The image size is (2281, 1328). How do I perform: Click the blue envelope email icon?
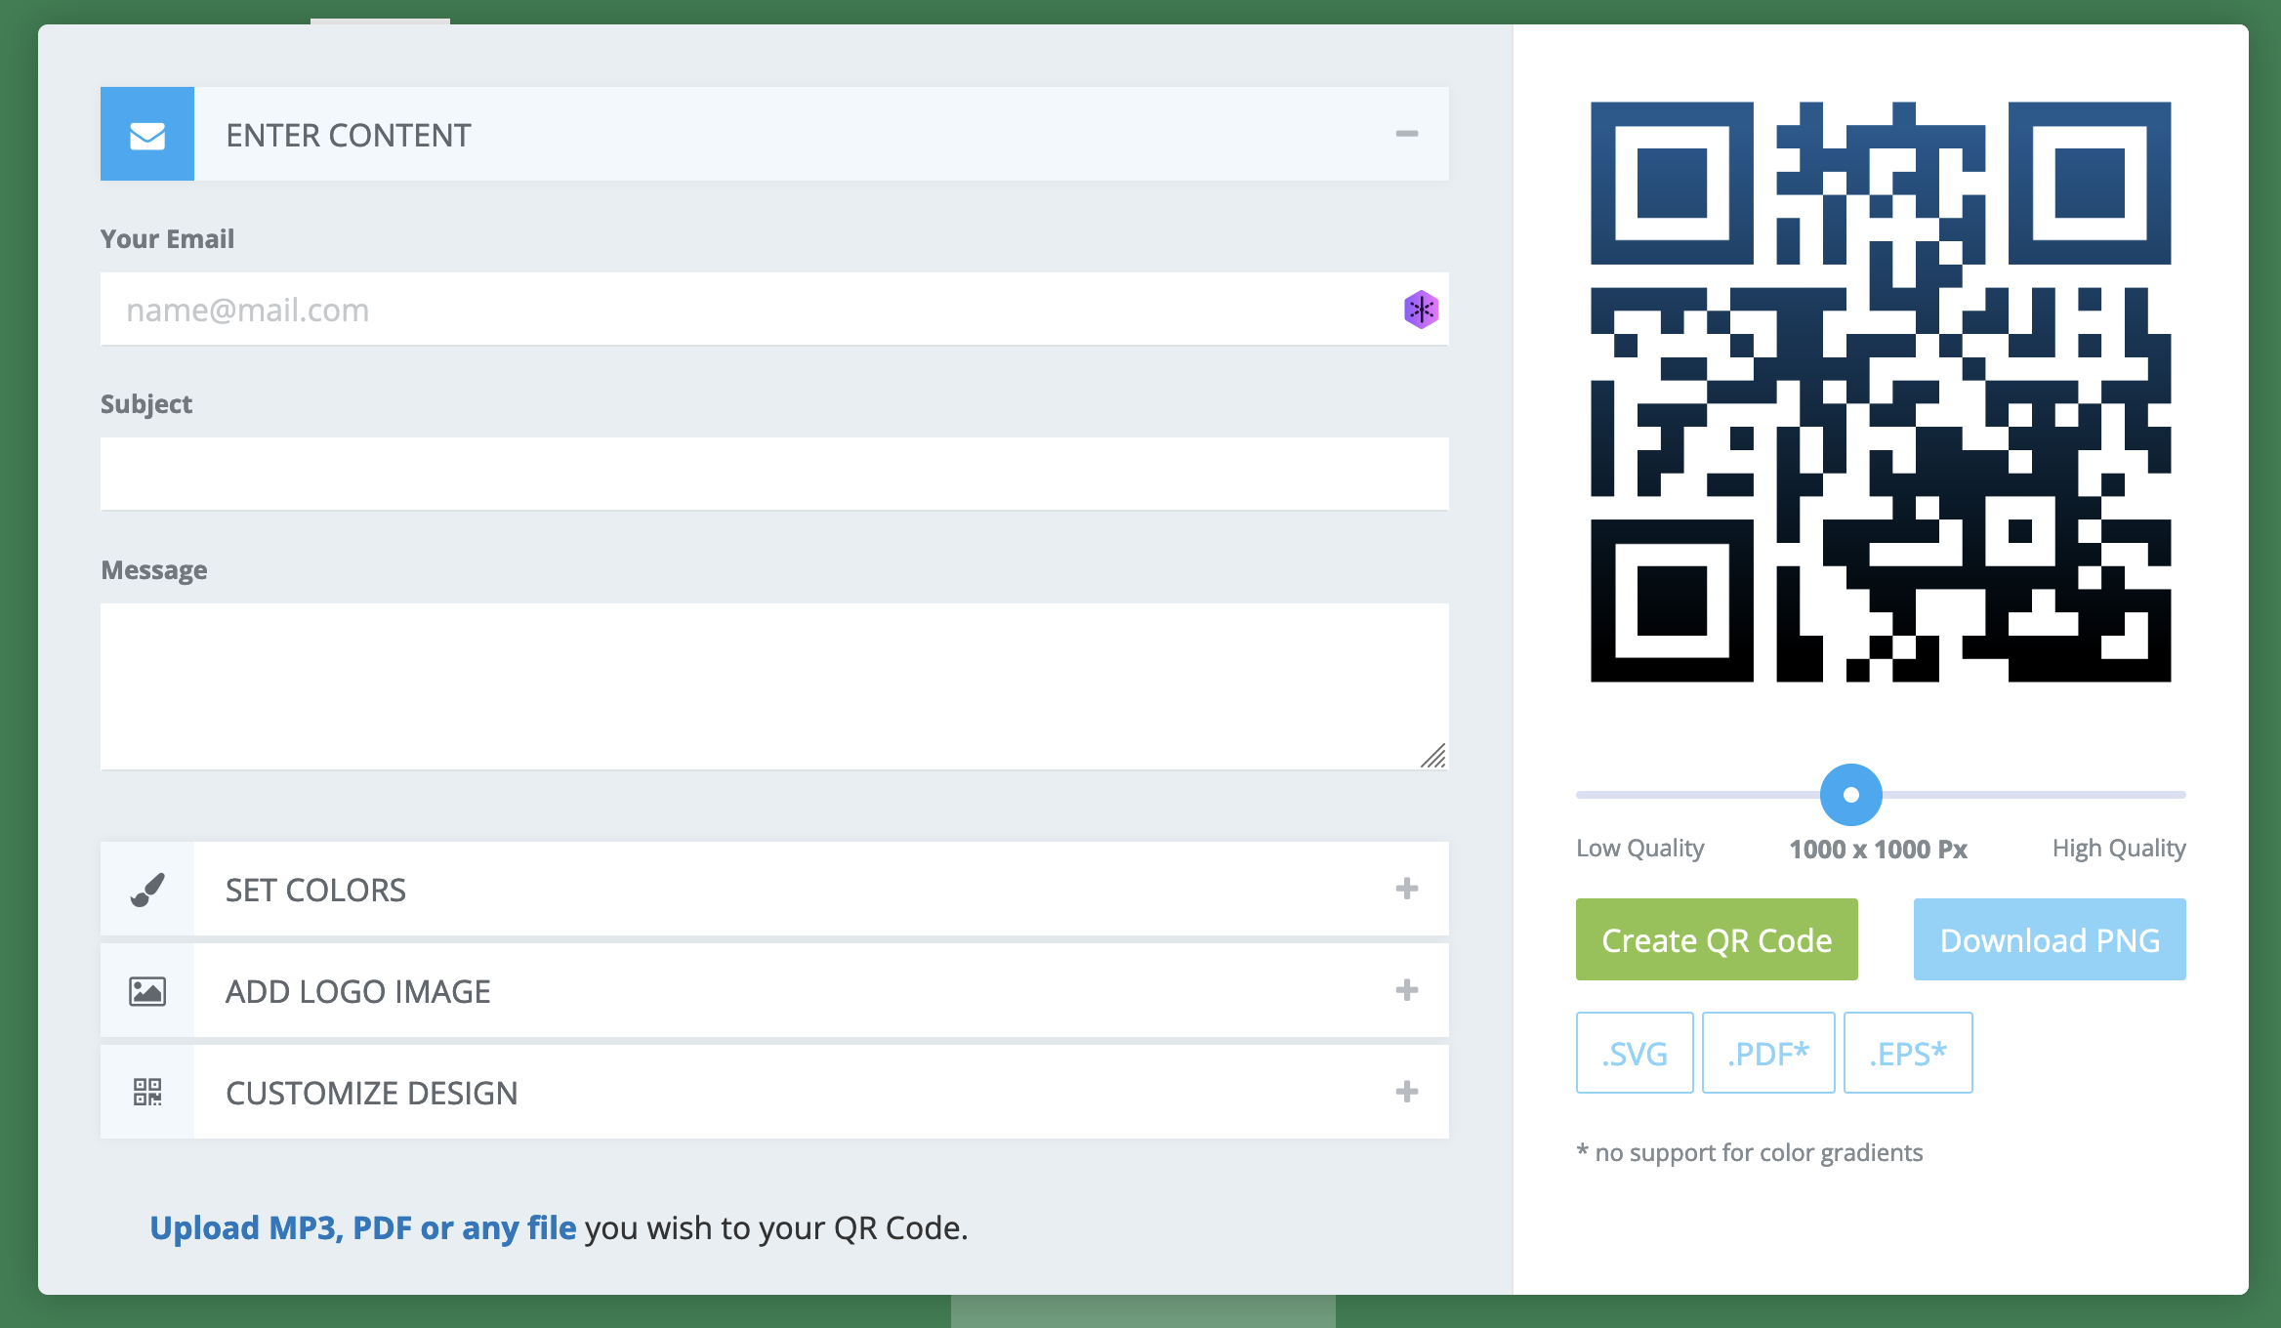tap(147, 134)
